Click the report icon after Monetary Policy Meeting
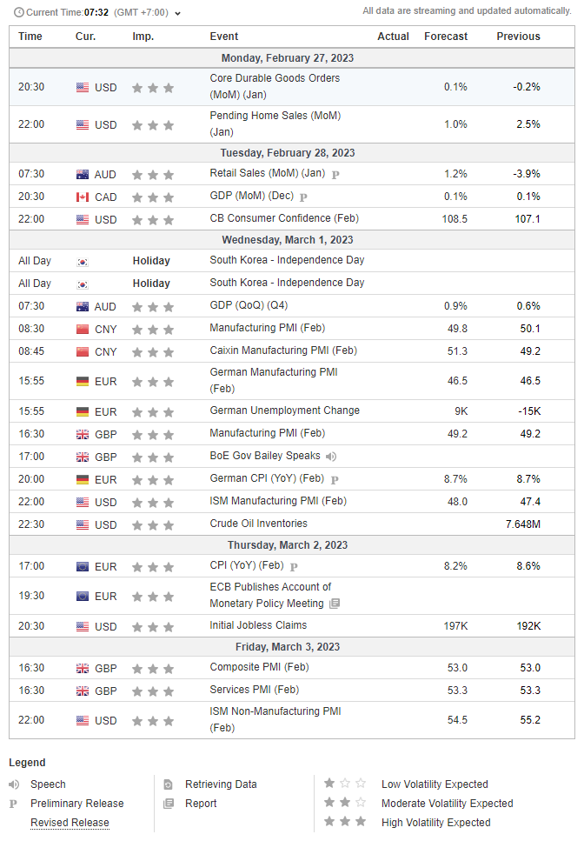The width and height of the screenshot is (584, 841). [335, 604]
